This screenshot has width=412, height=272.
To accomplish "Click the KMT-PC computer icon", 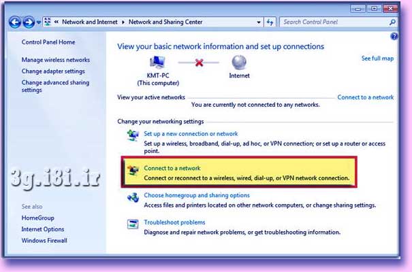I will (x=157, y=63).
